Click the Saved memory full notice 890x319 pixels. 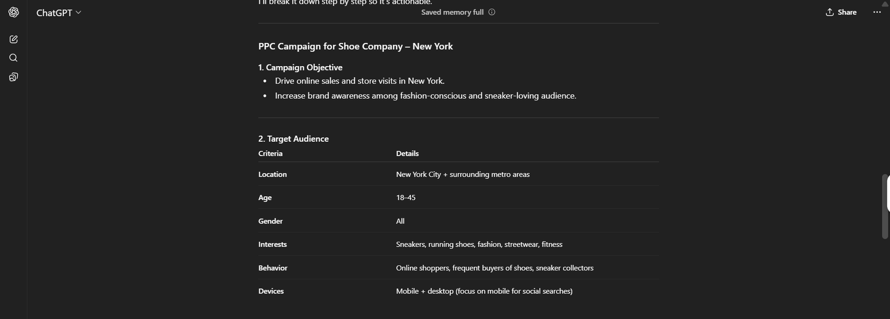[452, 12]
